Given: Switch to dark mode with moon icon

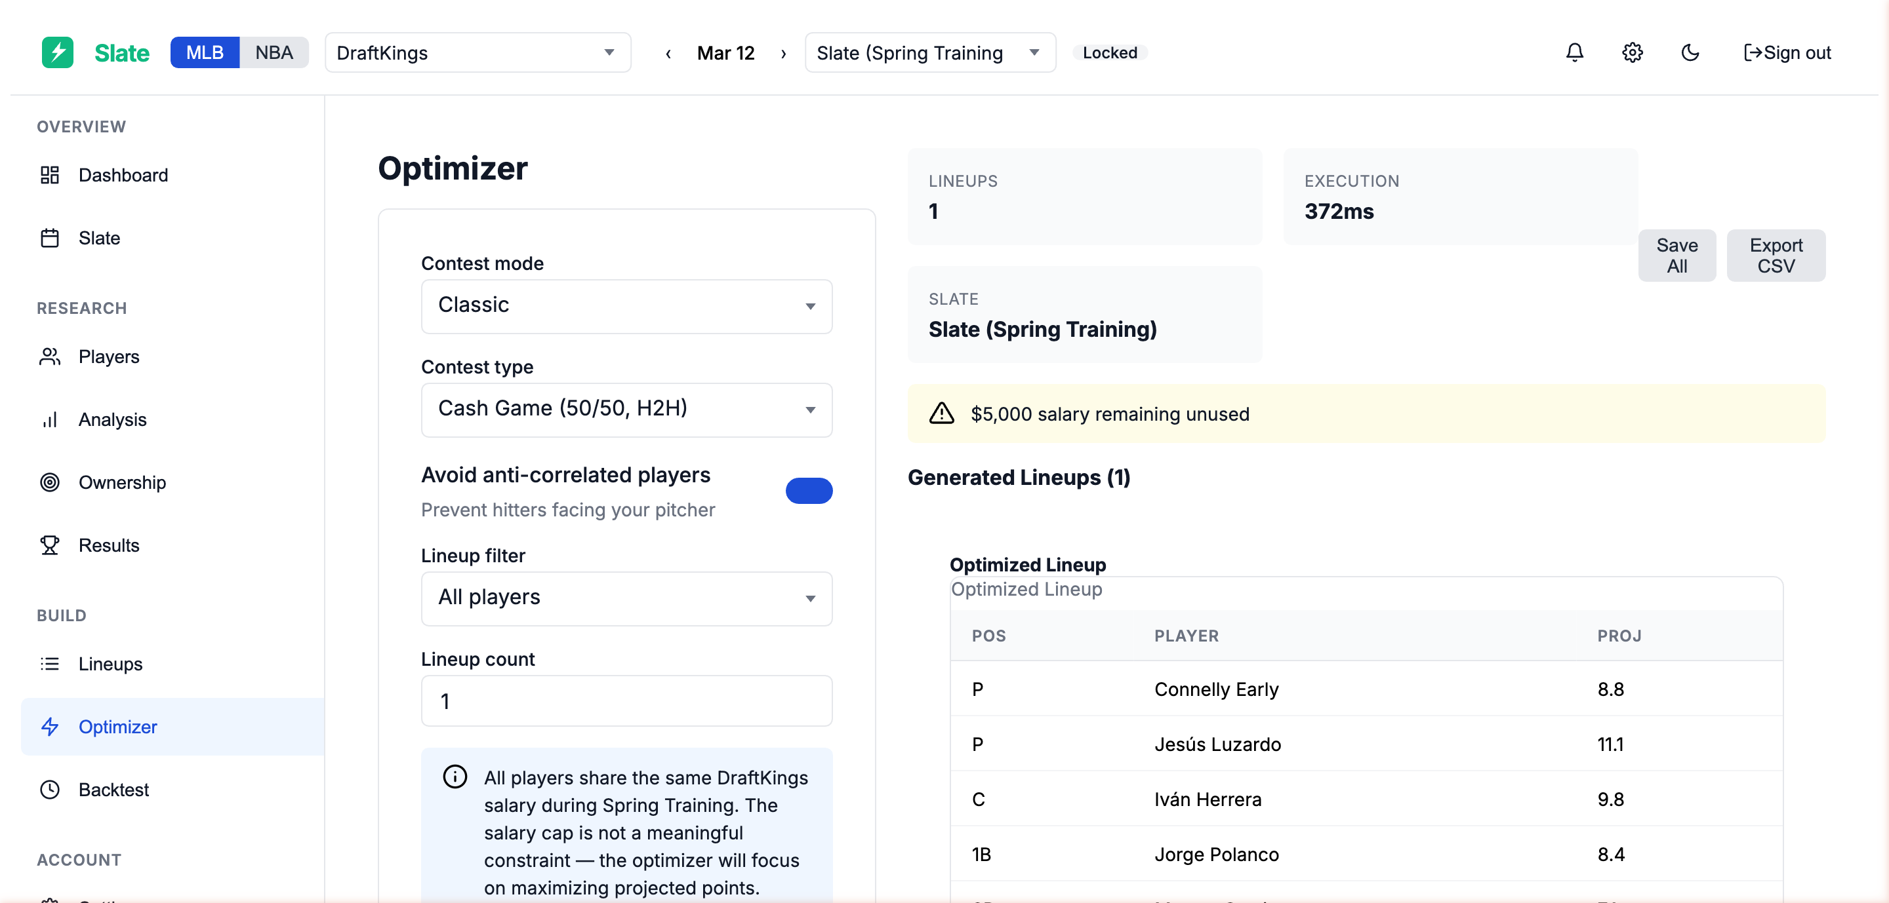Looking at the screenshot, I should [x=1690, y=52].
